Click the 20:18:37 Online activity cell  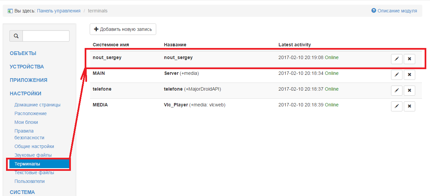(308, 89)
